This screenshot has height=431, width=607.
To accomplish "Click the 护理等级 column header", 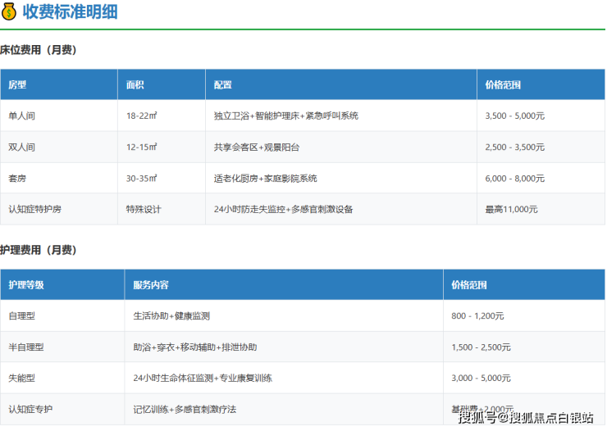I will (26, 285).
